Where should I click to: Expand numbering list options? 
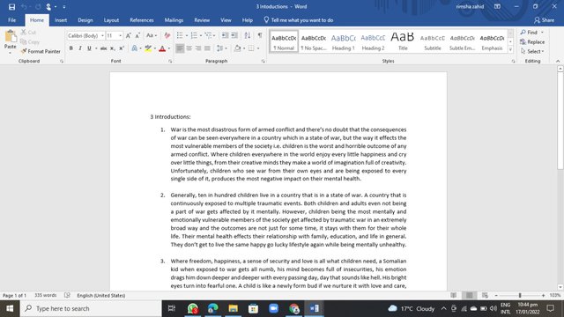(x=201, y=35)
